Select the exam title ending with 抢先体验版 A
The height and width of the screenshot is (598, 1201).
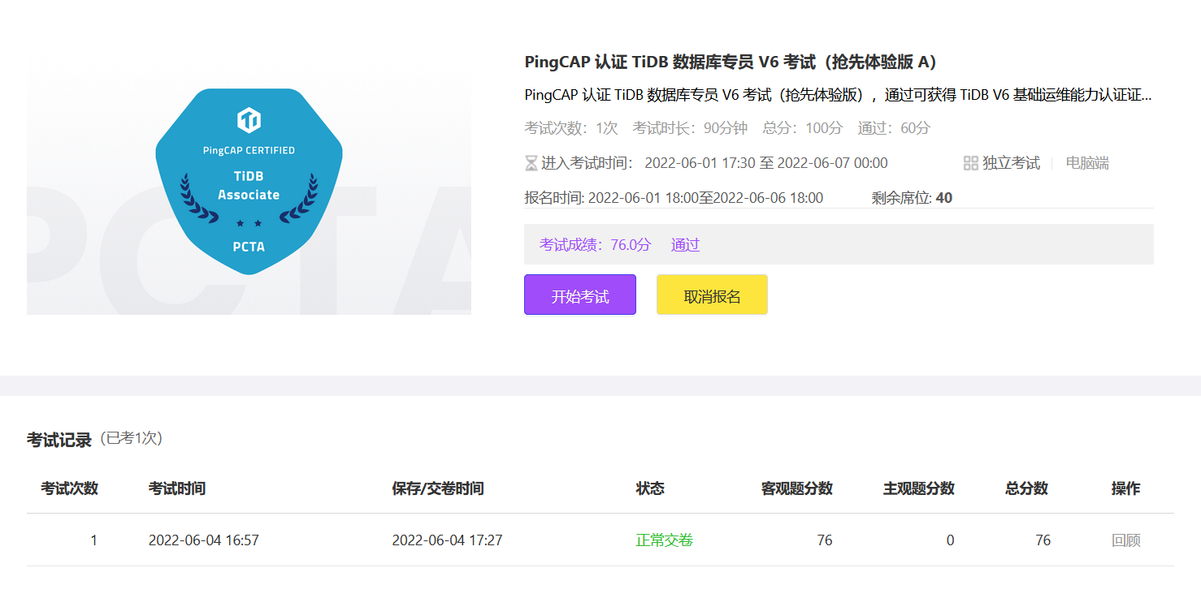[731, 62]
